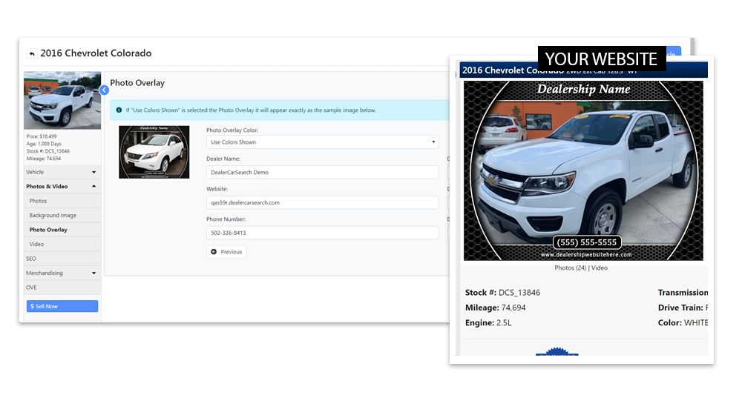Expand the Merchandising sidebar section
The image size is (742, 415).
coord(62,273)
